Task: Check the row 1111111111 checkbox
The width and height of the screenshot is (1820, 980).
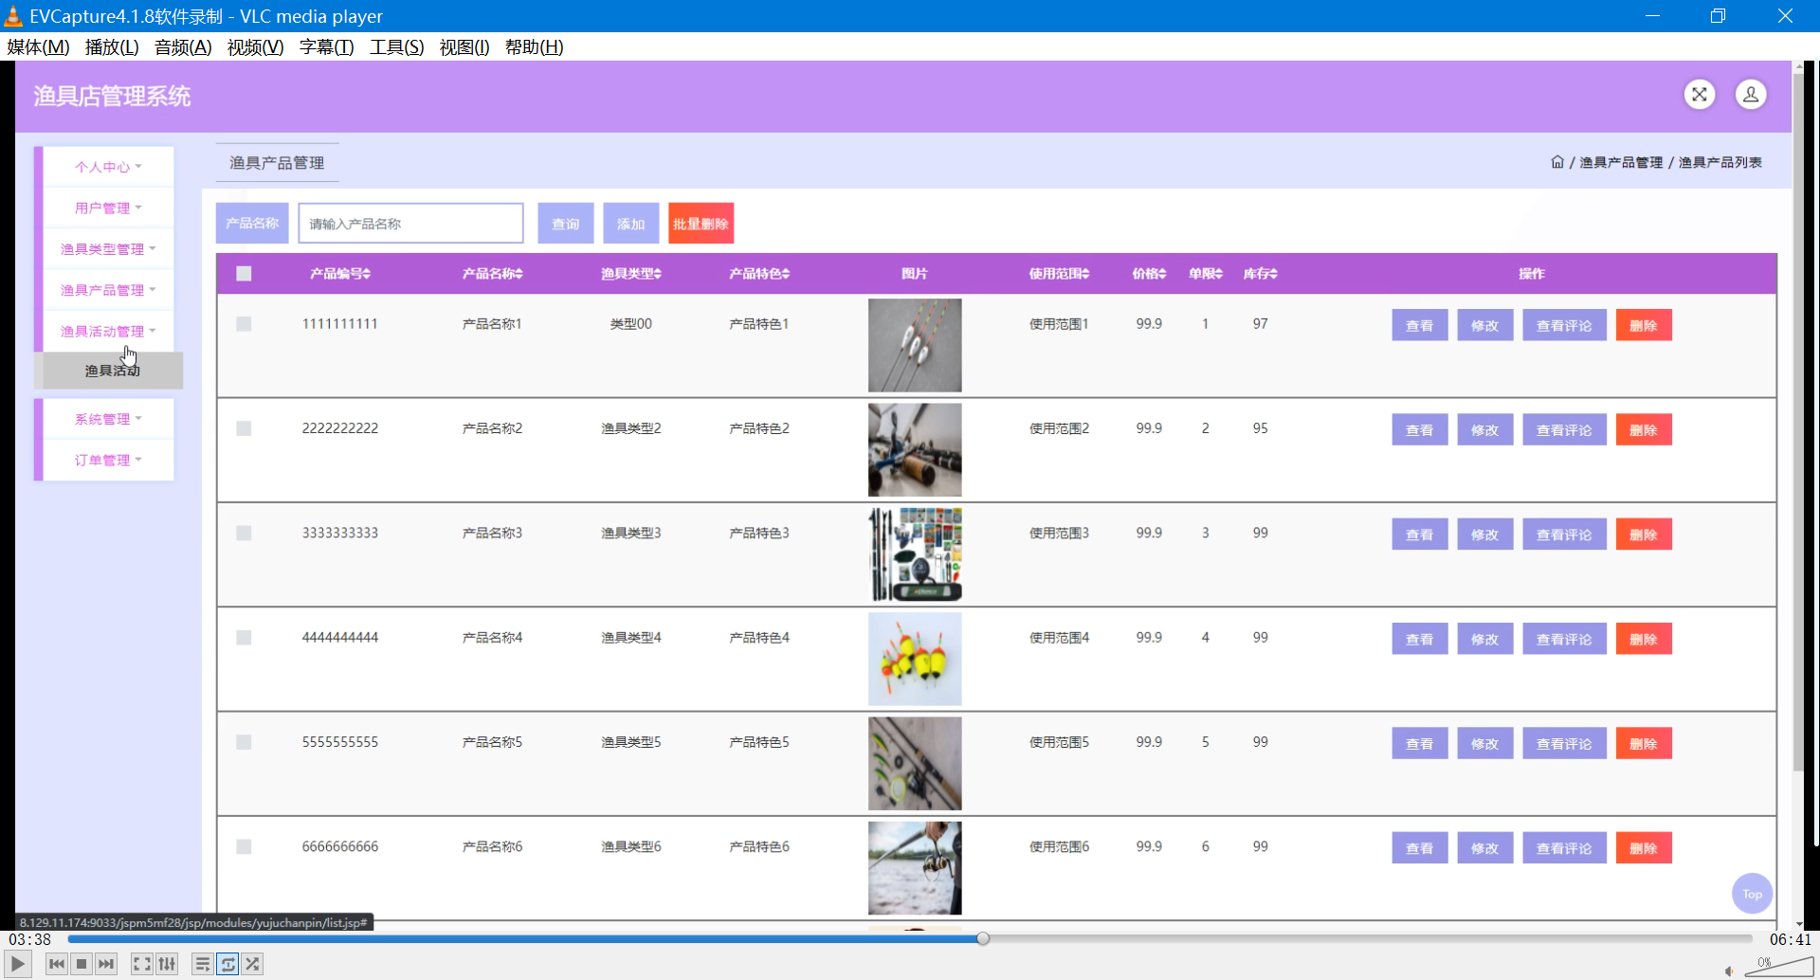Action: (244, 324)
